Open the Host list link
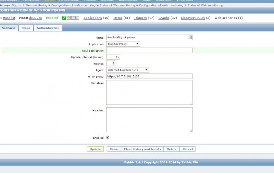 click(x=9, y=18)
